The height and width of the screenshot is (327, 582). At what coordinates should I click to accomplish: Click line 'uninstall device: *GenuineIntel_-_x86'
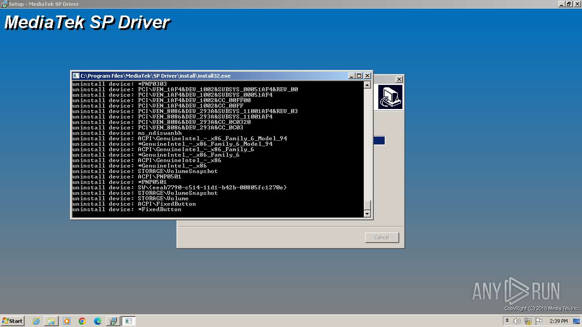pos(140,166)
